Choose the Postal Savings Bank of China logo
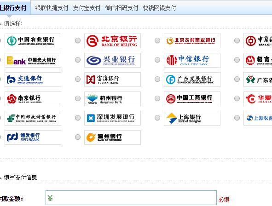This screenshot has width=272, height=206. (33, 118)
